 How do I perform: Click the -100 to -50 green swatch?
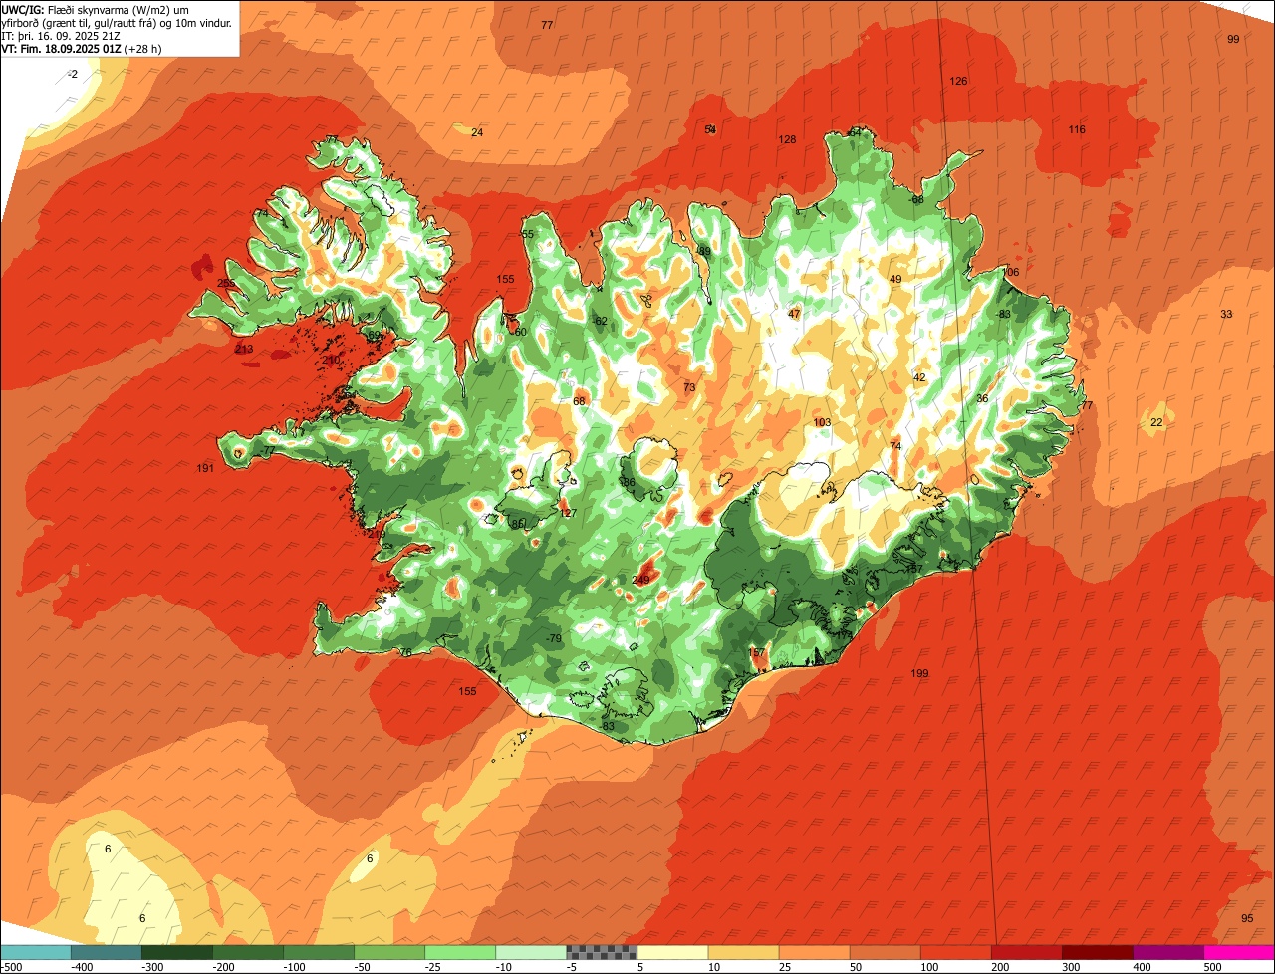319,952
